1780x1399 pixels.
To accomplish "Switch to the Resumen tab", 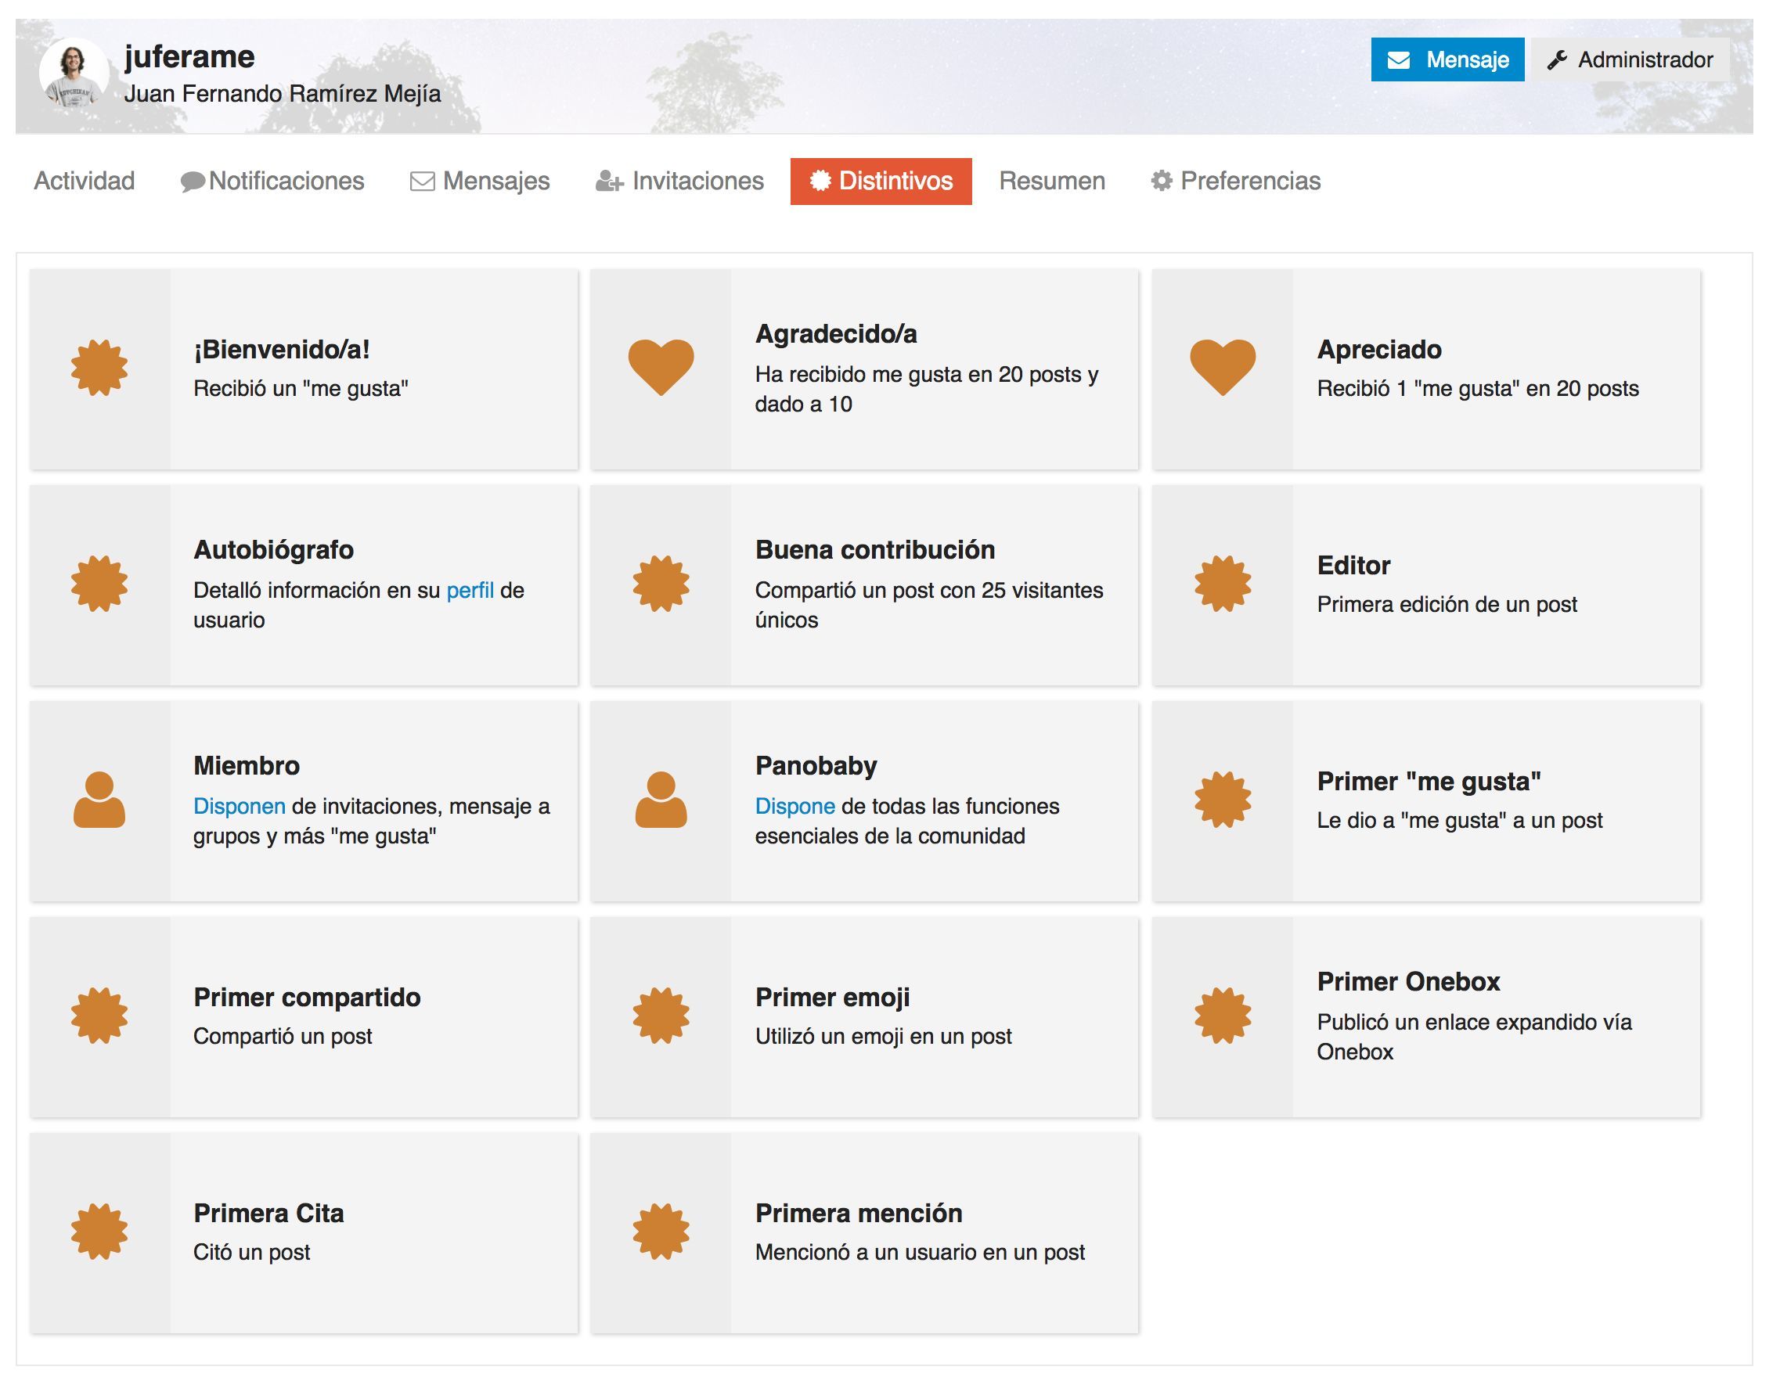I will (x=1052, y=181).
